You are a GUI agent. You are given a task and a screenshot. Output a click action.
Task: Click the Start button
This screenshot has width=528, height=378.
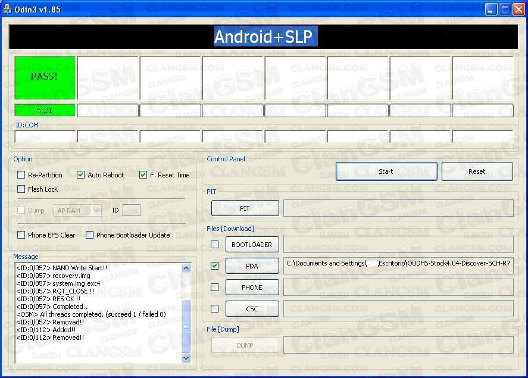386,171
